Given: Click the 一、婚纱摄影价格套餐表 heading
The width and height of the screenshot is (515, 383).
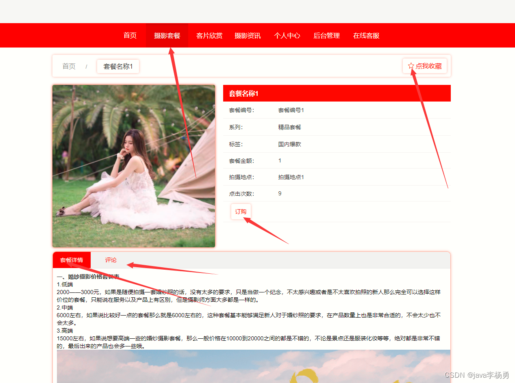Looking at the screenshot, I should pyautogui.click(x=88, y=277).
